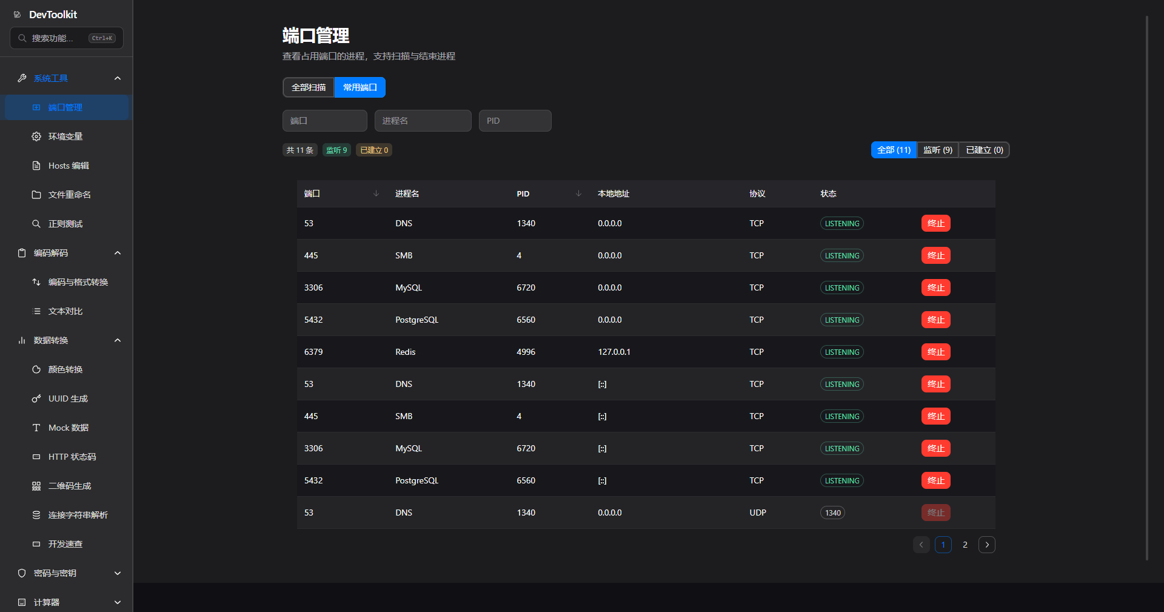Open 正则测试 magnifier icon
This screenshot has height=612, width=1164.
[x=36, y=224]
